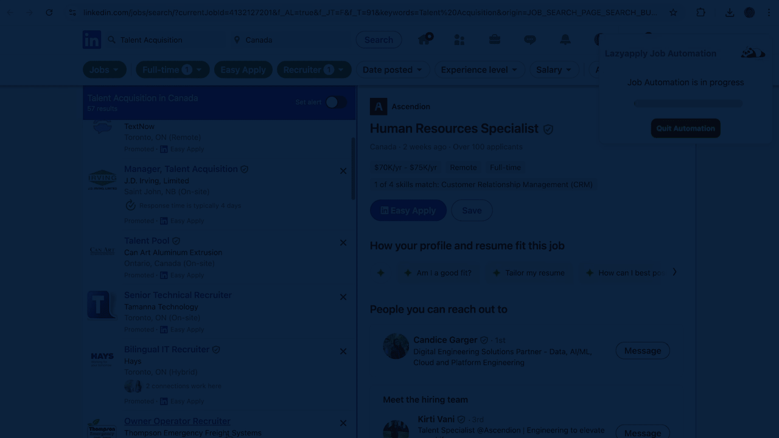Screen dimensions: 779x438
Task: Message Candice Garger
Action: [x=643, y=350]
